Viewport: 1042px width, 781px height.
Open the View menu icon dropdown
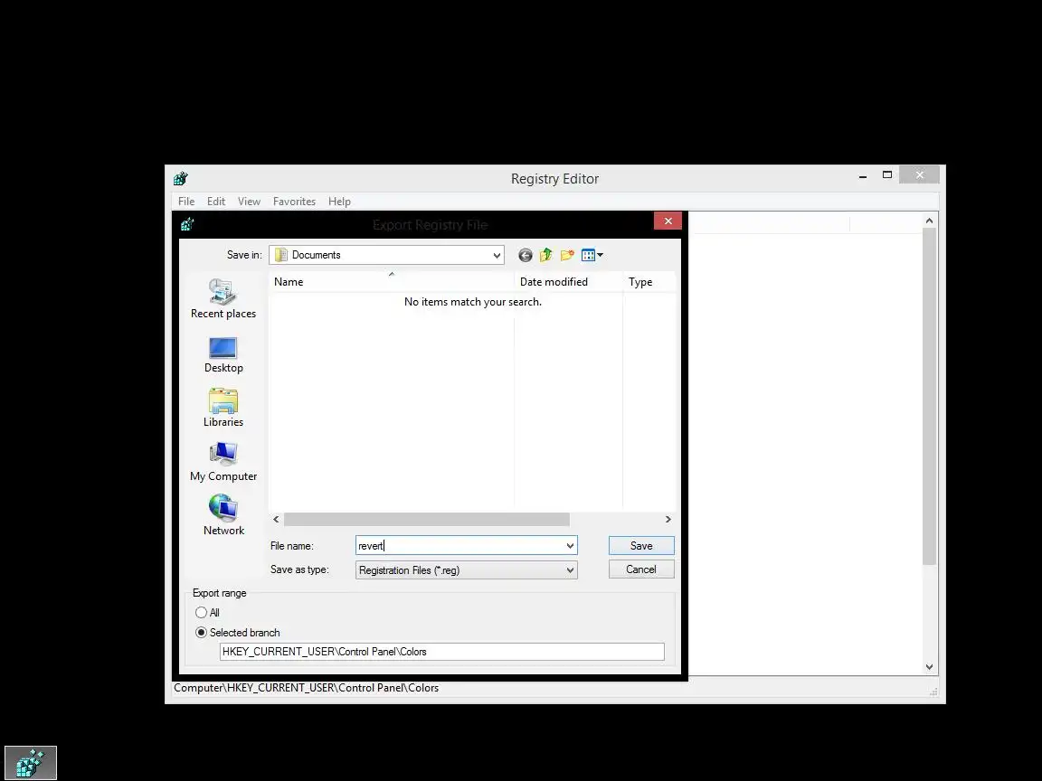point(592,255)
